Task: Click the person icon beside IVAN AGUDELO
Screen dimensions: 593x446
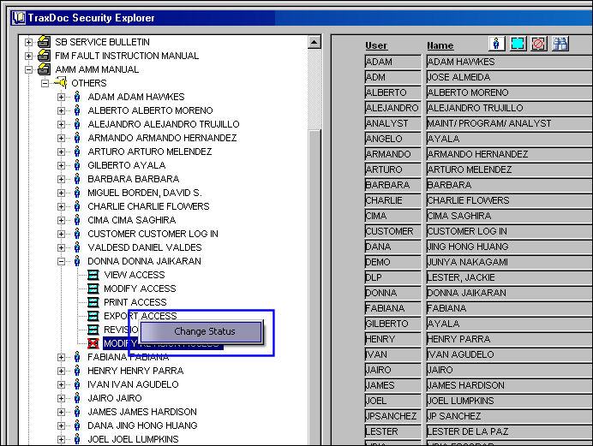Action: 77,384
